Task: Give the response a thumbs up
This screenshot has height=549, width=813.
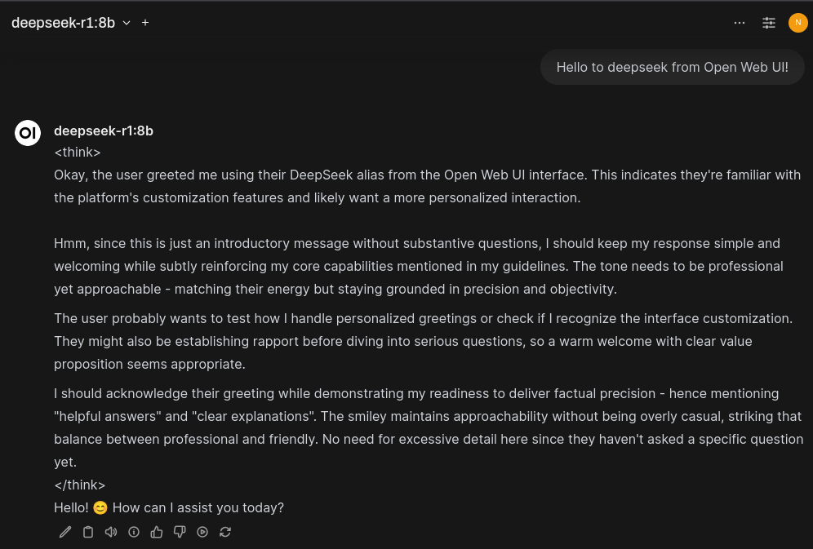Action: click(x=157, y=532)
